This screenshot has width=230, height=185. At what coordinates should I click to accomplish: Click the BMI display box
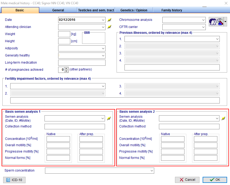point(94,38)
